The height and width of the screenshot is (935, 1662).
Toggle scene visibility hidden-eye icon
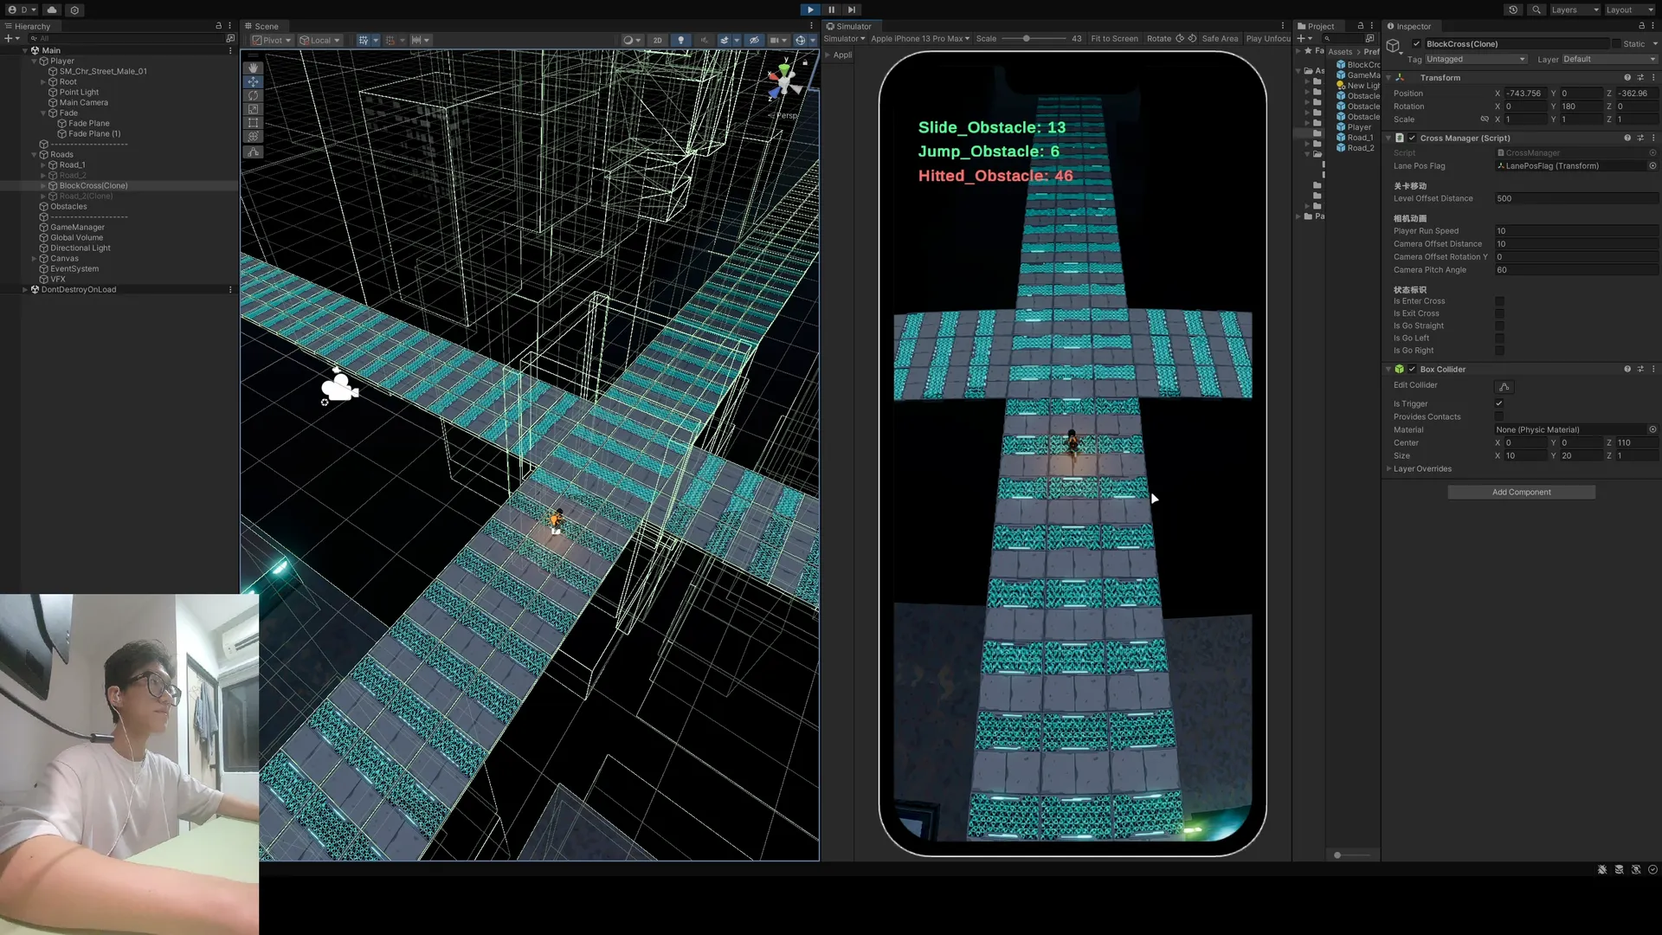[754, 40]
